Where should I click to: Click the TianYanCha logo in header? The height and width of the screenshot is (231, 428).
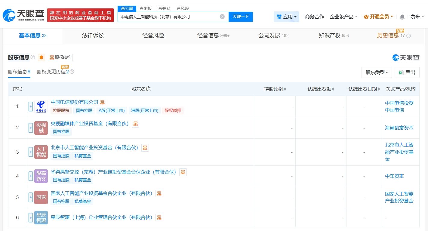tap(23, 15)
